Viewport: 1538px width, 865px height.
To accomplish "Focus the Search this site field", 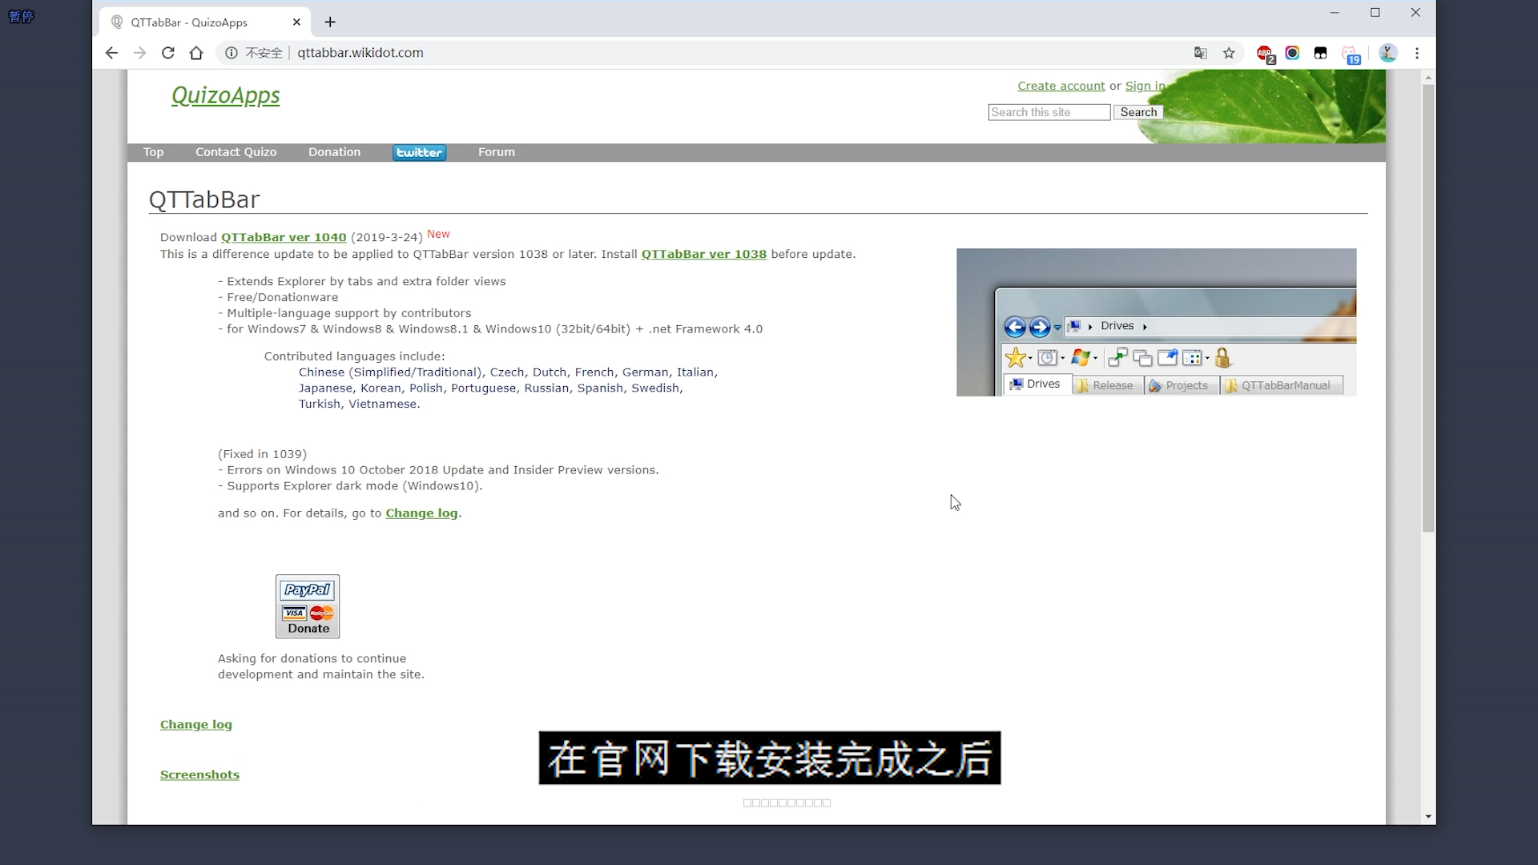I will coord(1049,112).
